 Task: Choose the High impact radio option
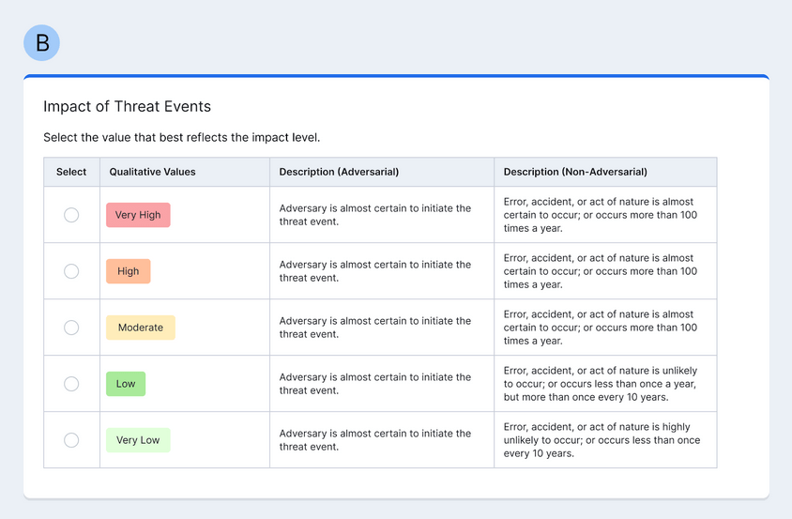[71, 271]
